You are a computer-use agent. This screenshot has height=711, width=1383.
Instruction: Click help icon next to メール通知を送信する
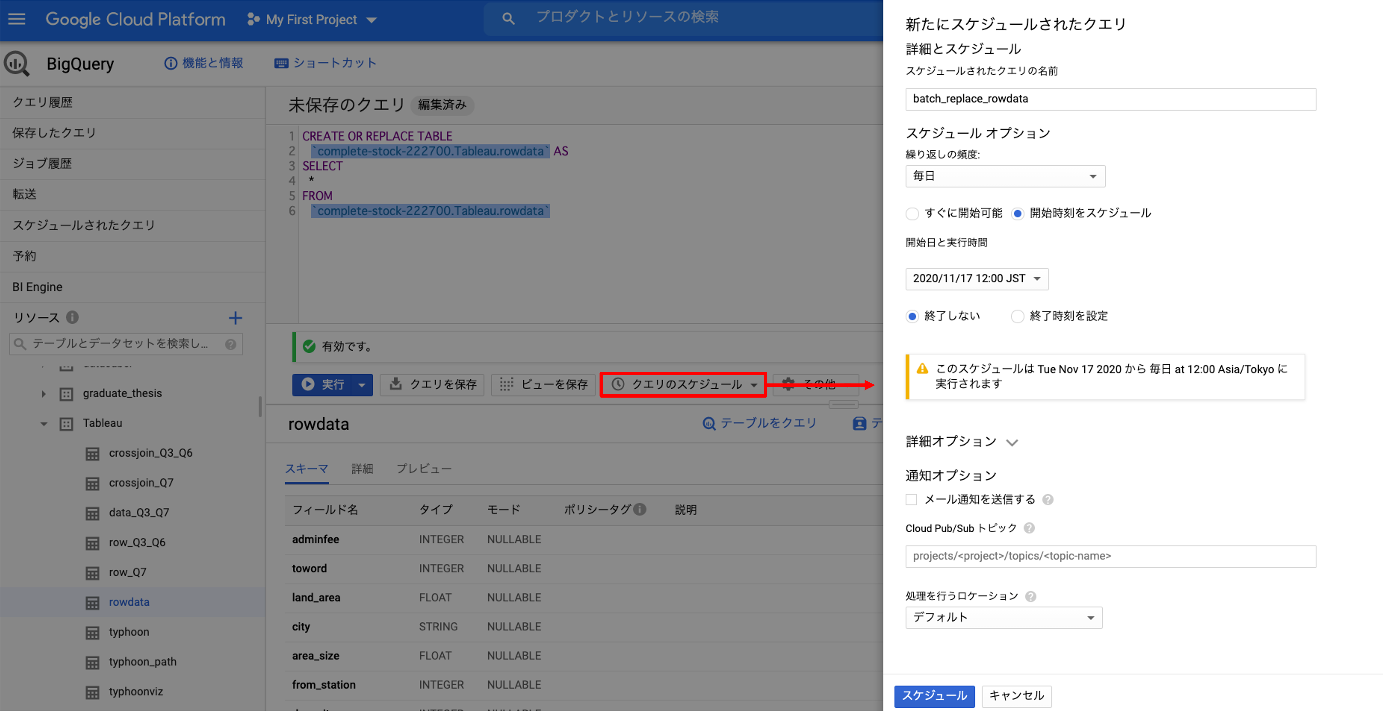coord(1048,500)
